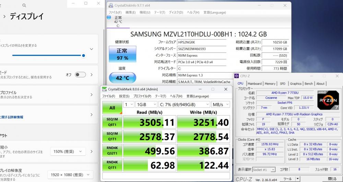The image size is (343, 182).
Task: Click the blue drive status orb for C:
Action: (x=109, y=18)
